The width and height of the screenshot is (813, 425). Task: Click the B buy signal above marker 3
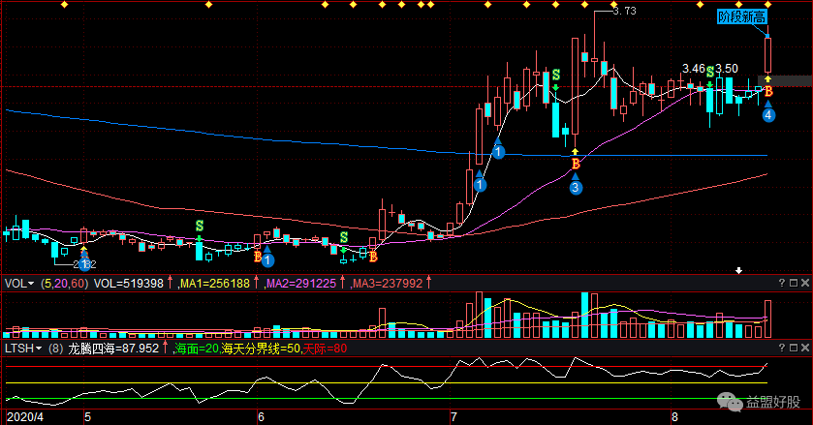click(x=576, y=165)
